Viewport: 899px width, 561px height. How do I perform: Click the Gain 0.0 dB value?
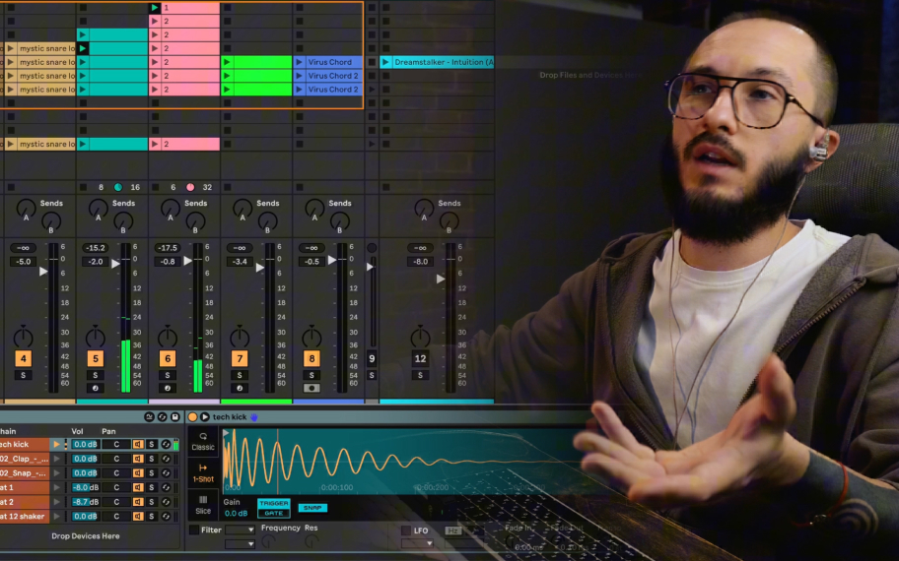[236, 514]
